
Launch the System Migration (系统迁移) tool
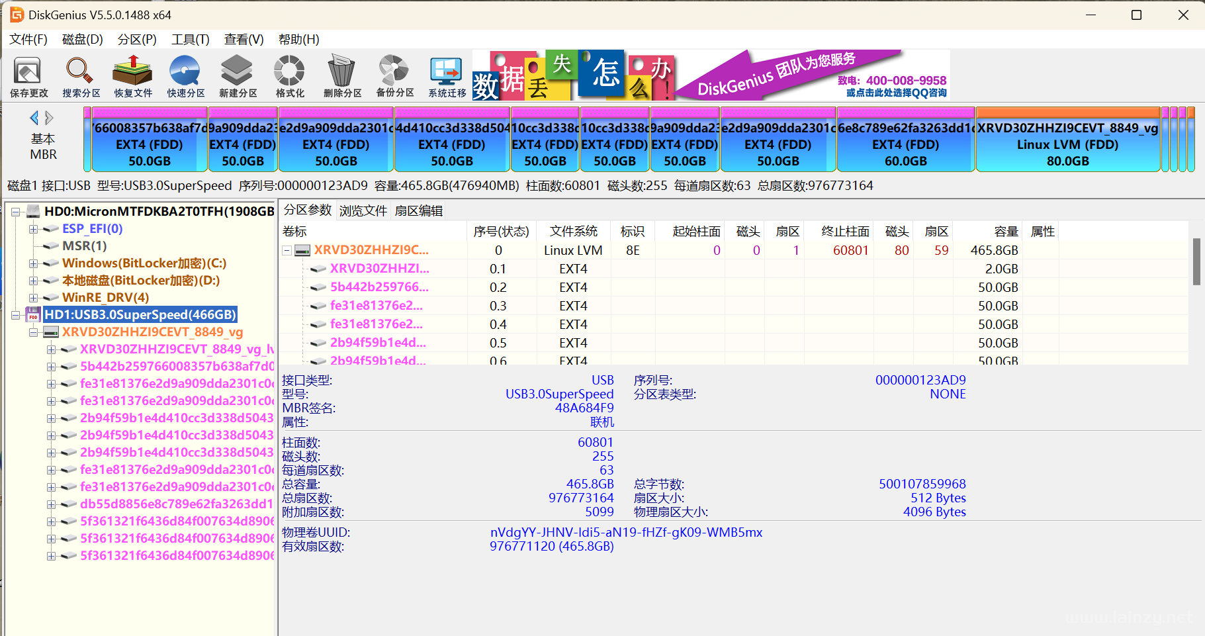pyautogui.click(x=447, y=76)
